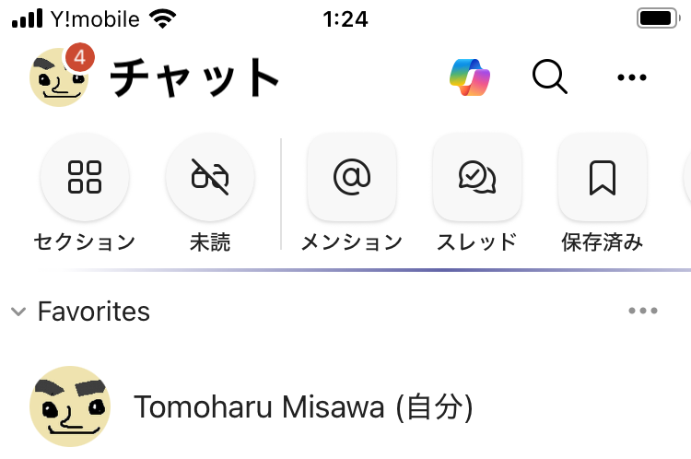Viewport: 691px width, 459px height.
Task: Tap the スレッド label text
Action: [x=477, y=242]
